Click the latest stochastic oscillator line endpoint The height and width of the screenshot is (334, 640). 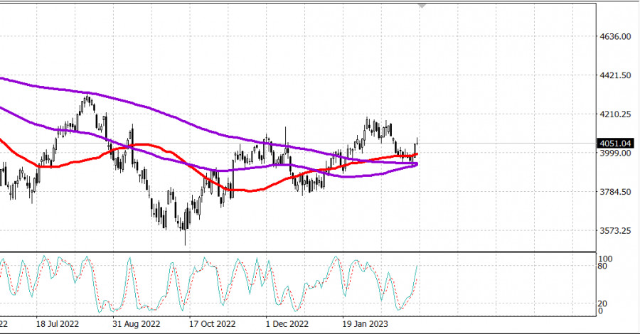pyautogui.click(x=417, y=266)
